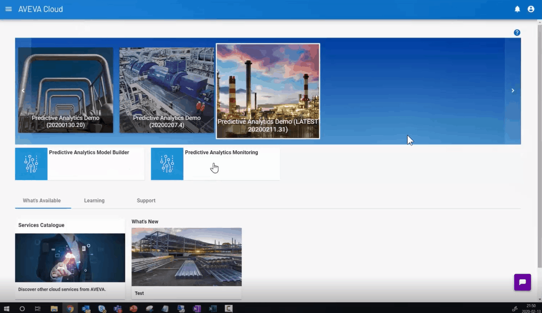Open the Windows Start menu
The image size is (542, 313).
click(6, 309)
